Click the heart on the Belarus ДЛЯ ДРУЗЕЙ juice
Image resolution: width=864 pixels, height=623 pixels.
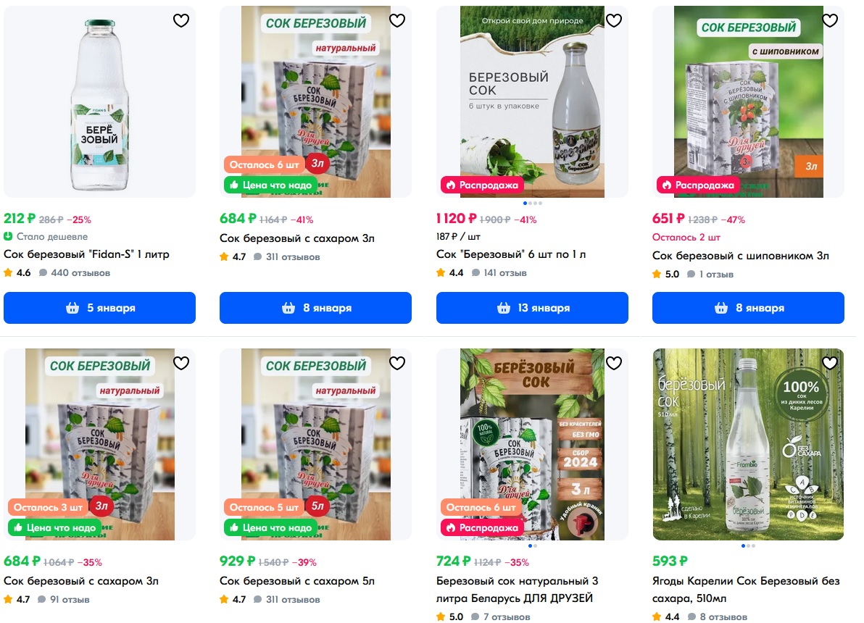(x=613, y=363)
